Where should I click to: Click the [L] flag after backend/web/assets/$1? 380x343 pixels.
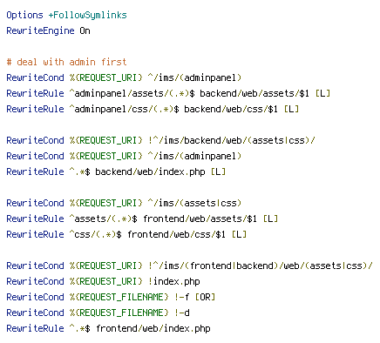point(322,93)
